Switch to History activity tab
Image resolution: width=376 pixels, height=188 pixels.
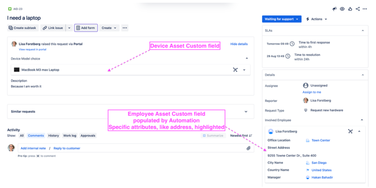[x=53, y=135]
